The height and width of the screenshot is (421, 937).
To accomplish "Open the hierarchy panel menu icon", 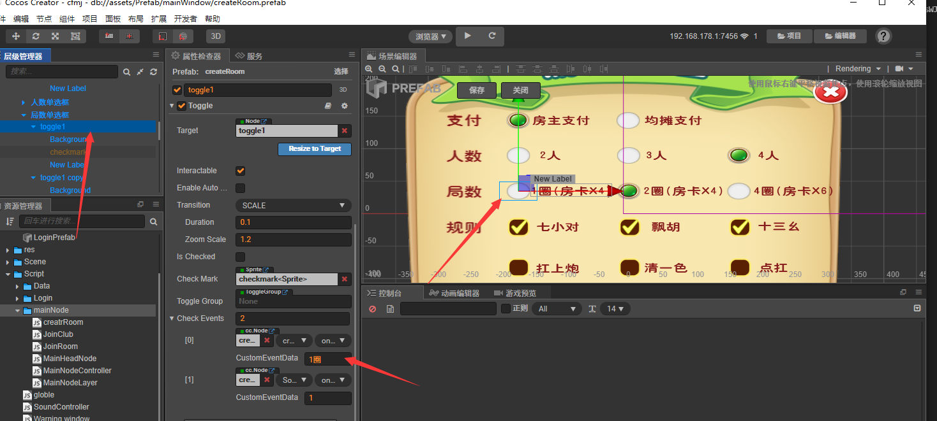I will click(156, 55).
